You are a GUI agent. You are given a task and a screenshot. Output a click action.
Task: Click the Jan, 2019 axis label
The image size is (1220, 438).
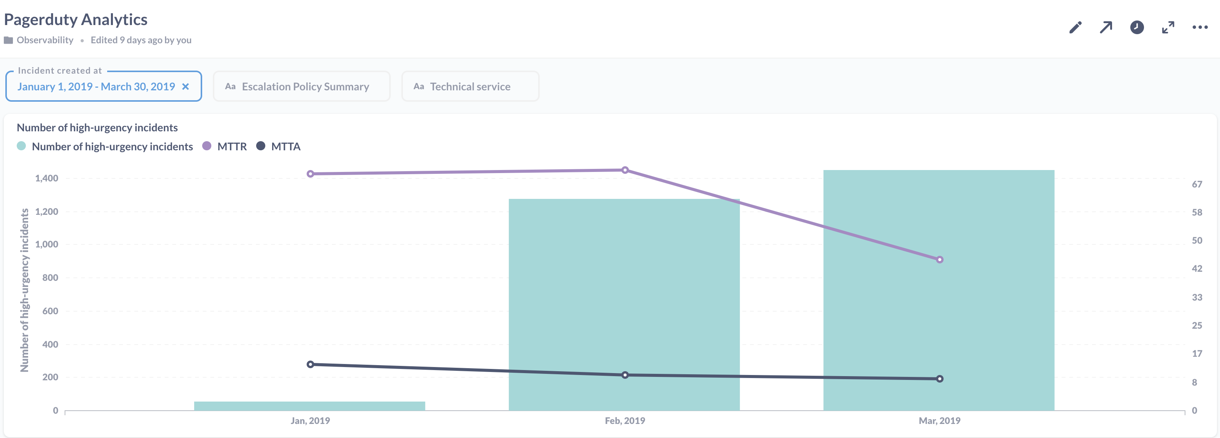[310, 421]
